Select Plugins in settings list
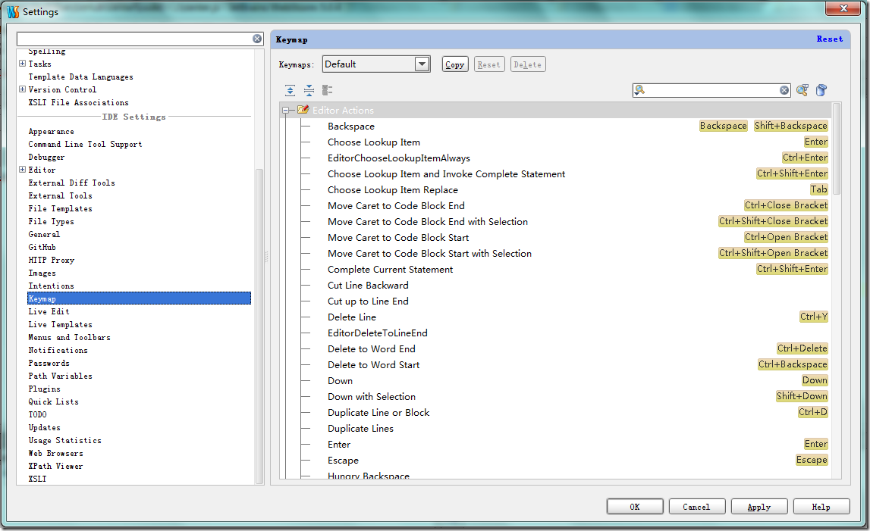Viewport: 870px width, 531px height. (45, 389)
